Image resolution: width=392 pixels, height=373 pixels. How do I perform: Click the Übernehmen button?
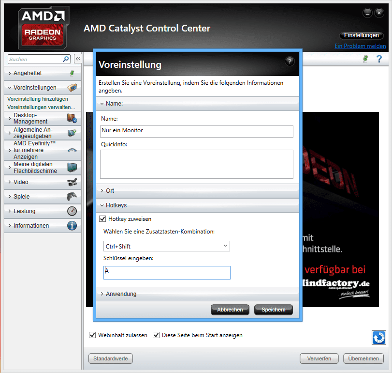click(363, 359)
